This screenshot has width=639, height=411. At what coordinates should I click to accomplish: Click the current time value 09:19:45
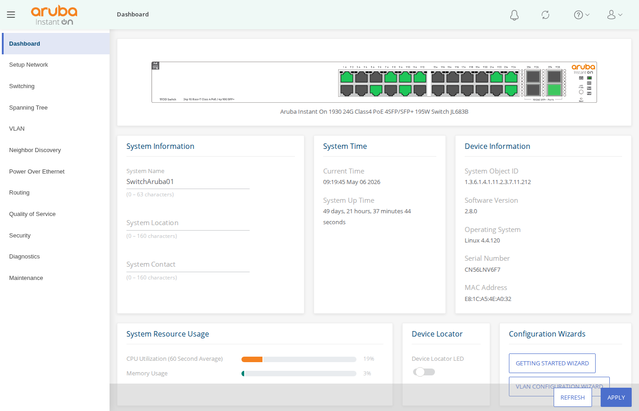pos(351,182)
